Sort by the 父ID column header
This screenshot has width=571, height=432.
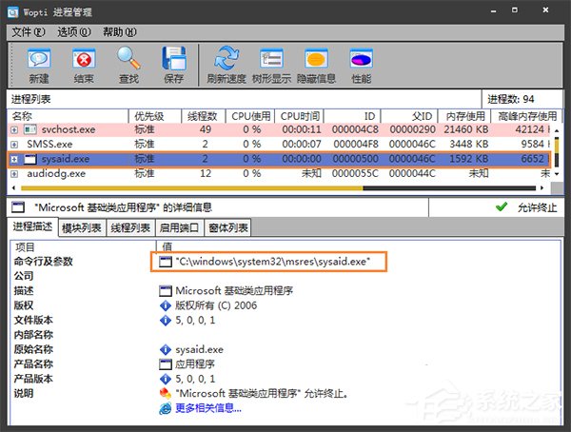(409, 116)
